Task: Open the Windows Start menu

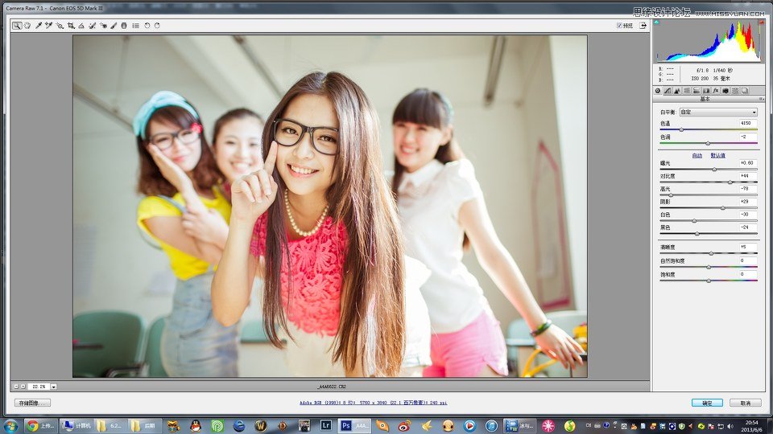Action: point(10,426)
